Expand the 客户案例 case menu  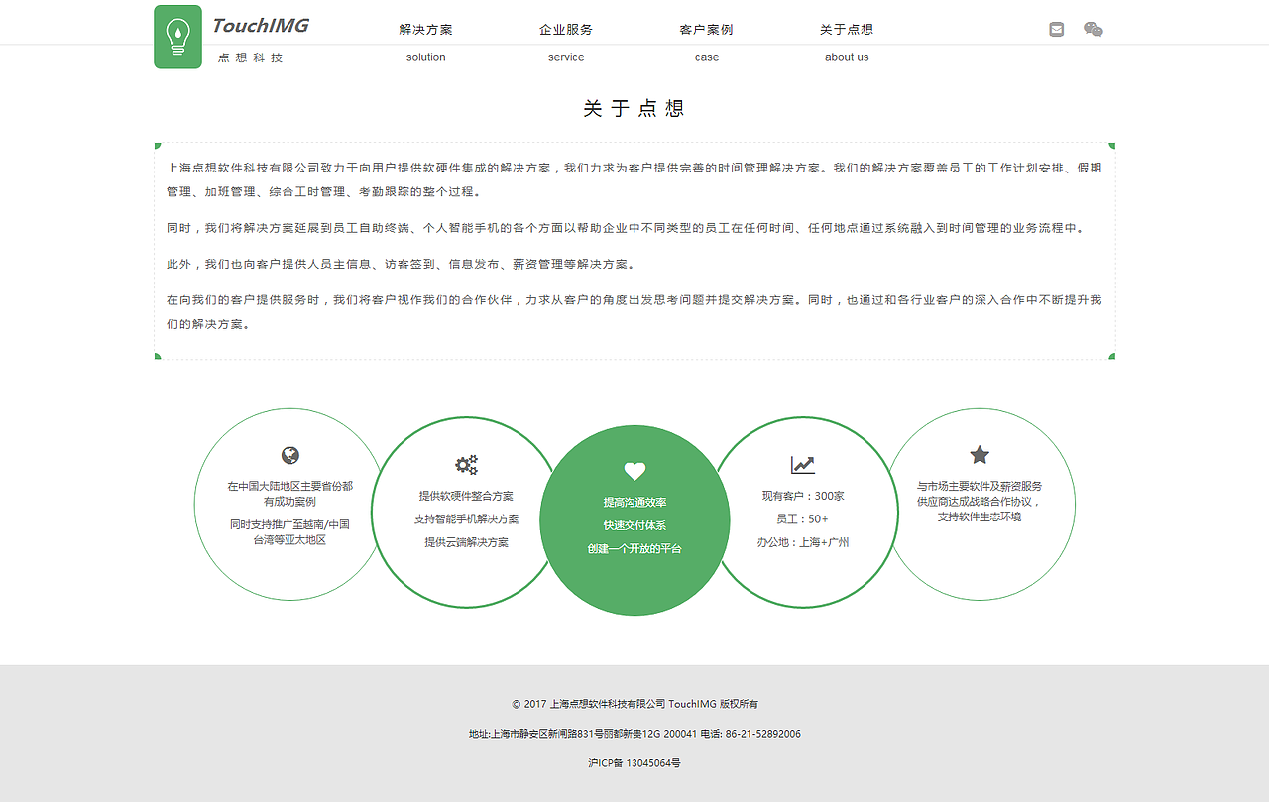click(x=707, y=29)
